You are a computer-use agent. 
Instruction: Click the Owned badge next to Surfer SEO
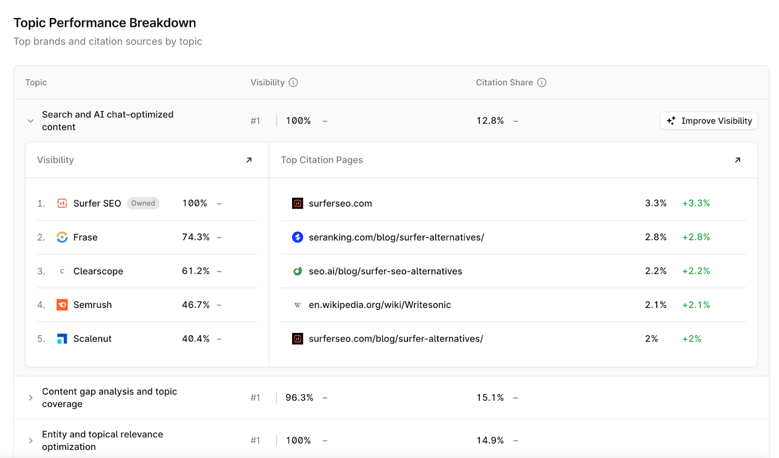tap(143, 203)
